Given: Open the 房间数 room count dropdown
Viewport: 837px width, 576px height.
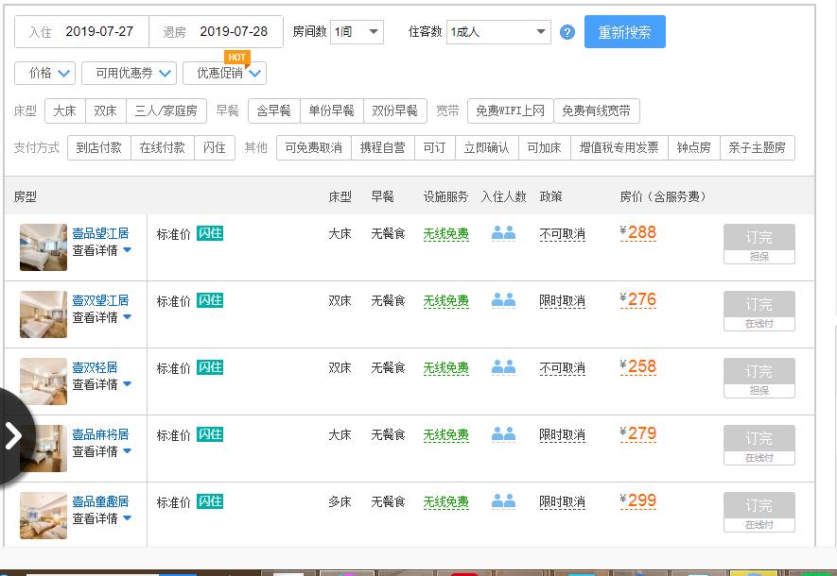Looking at the screenshot, I should [357, 31].
